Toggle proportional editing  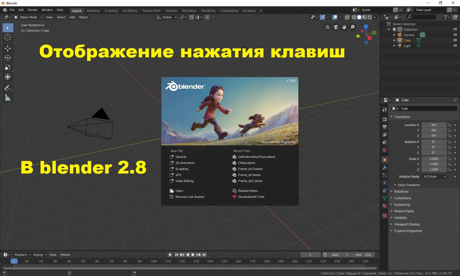click(207, 17)
